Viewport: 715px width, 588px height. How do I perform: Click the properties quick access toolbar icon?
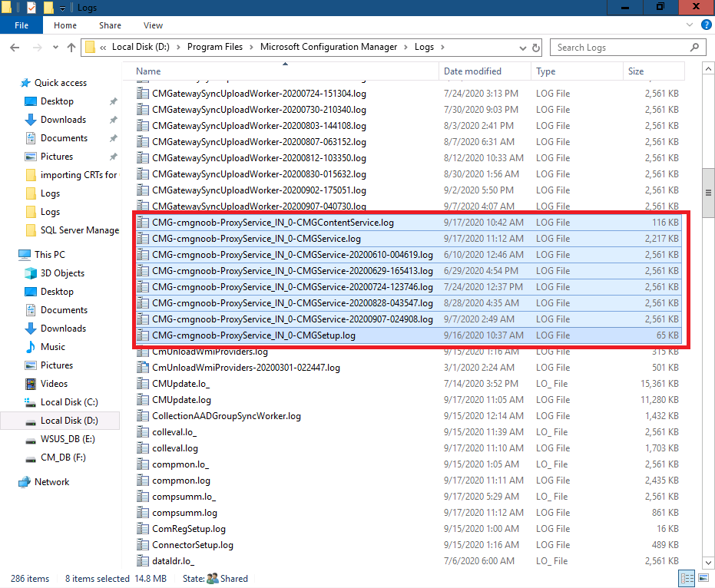(31, 8)
